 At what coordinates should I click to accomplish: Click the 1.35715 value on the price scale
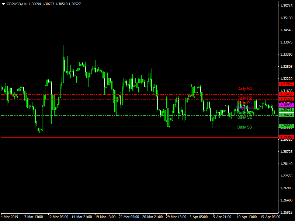point(287,6)
